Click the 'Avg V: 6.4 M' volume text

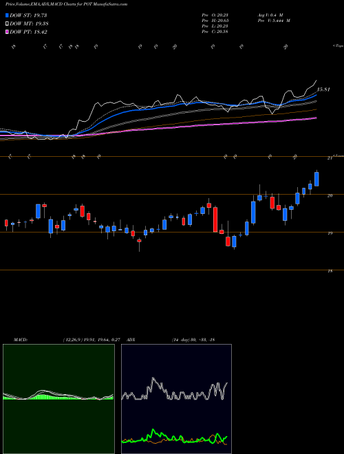270,15
